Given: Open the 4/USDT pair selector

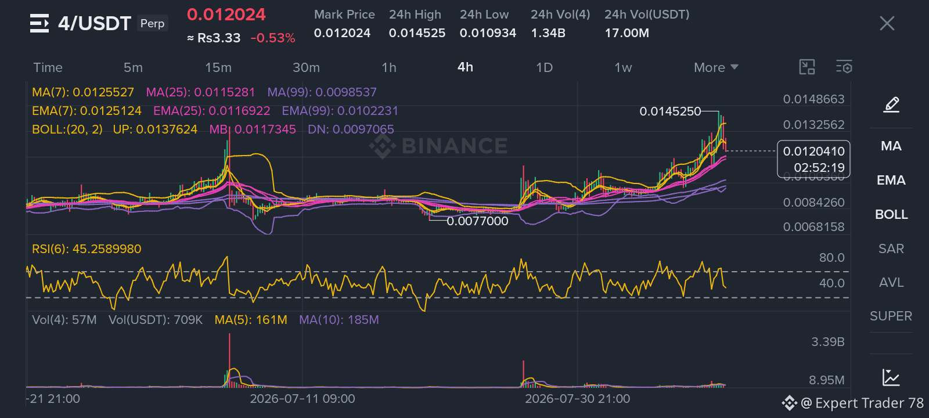Looking at the screenshot, I should pyautogui.click(x=95, y=23).
